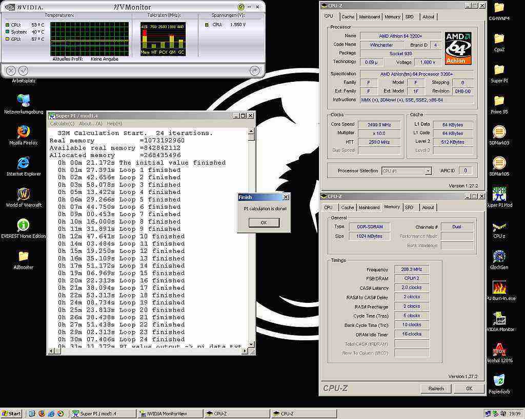
Task: Click the '32M Calculation Start' line
Action: (135, 134)
